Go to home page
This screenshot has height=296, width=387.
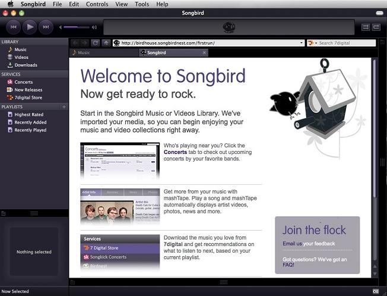tap(106, 43)
